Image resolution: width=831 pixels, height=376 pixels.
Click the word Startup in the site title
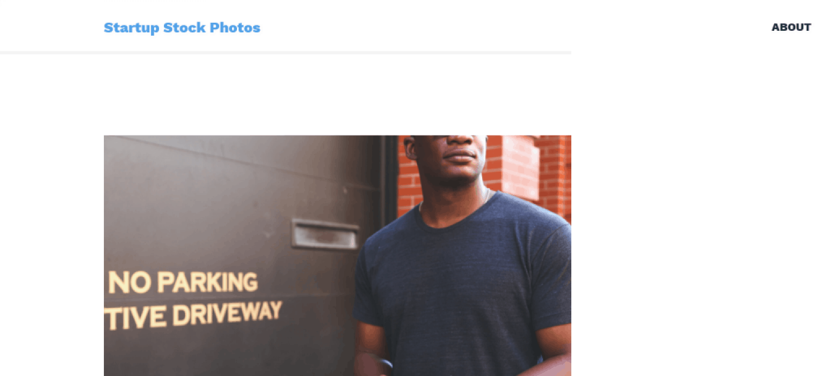(x=131, y=28)
